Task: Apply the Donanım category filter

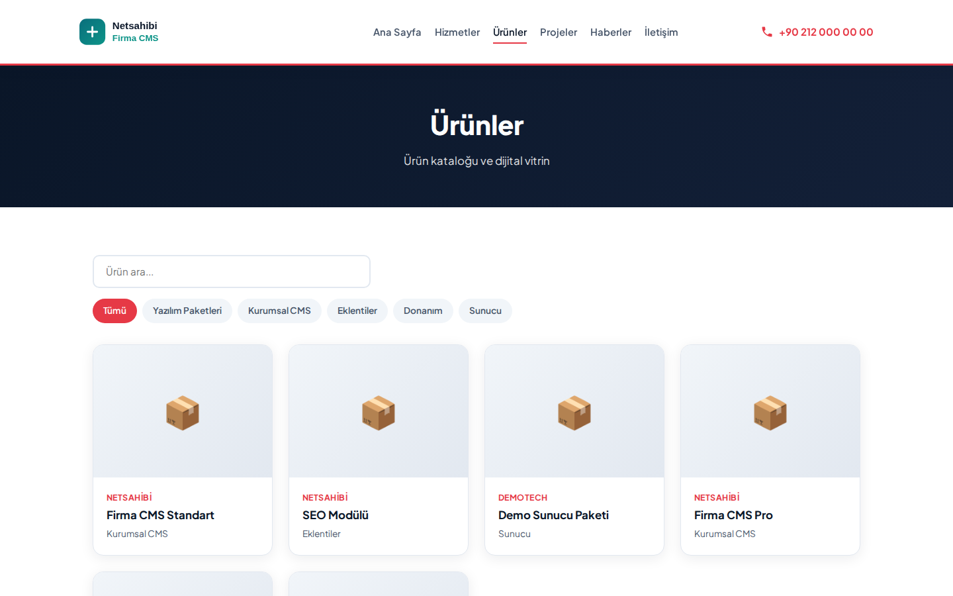Action: coord(423,311)
